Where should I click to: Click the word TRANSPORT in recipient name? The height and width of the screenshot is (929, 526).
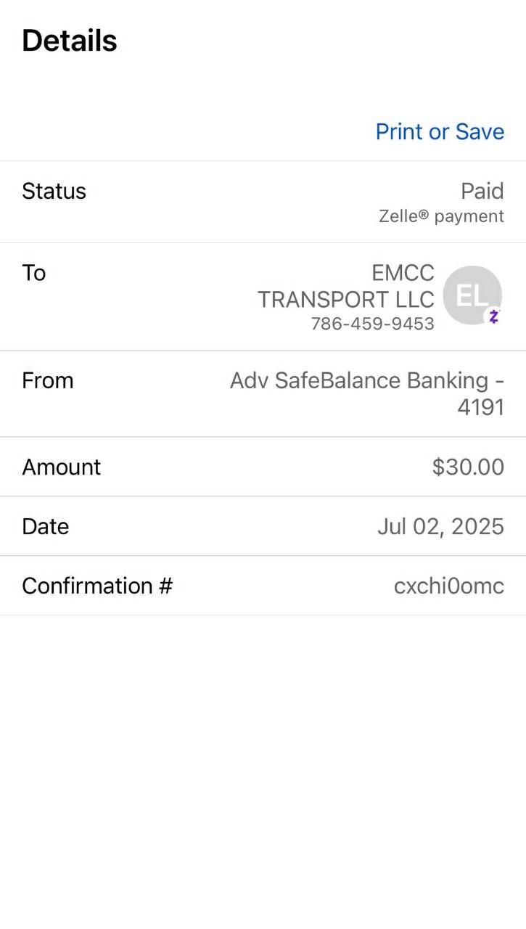tap(323, 299)
